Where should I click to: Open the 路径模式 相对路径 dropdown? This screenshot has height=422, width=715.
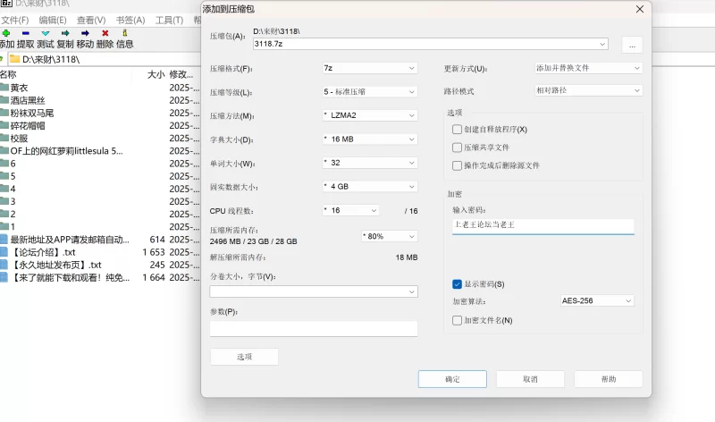[x=588, y=90]
